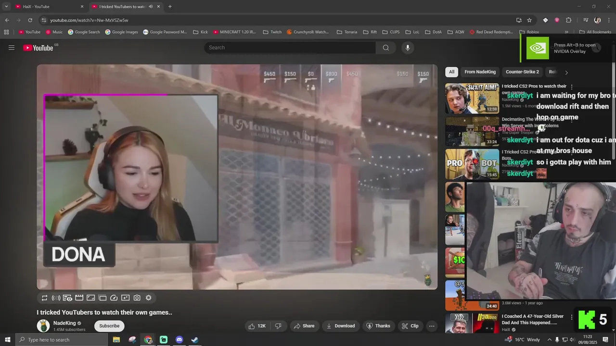This screenshot has height=346, width=616.
Task: Select the From NadeKing chip
Action: point(480,72)
